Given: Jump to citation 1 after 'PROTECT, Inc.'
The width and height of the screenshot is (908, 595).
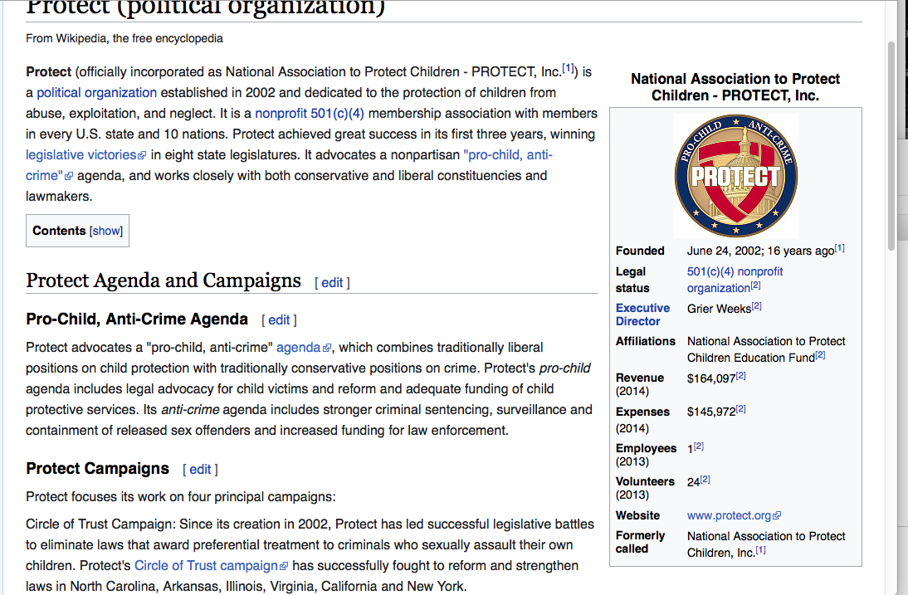Looking at the screenshot, I should [569, 69].
